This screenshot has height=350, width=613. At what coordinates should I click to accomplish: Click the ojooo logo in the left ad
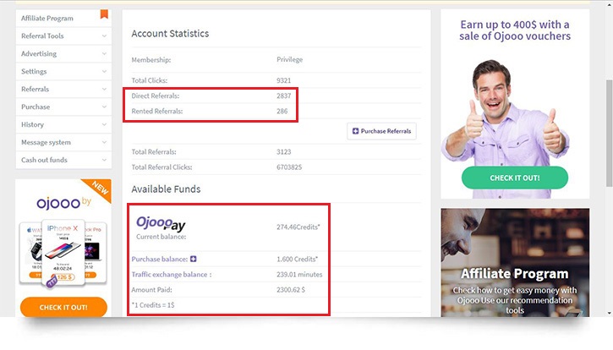pos(63,203)
